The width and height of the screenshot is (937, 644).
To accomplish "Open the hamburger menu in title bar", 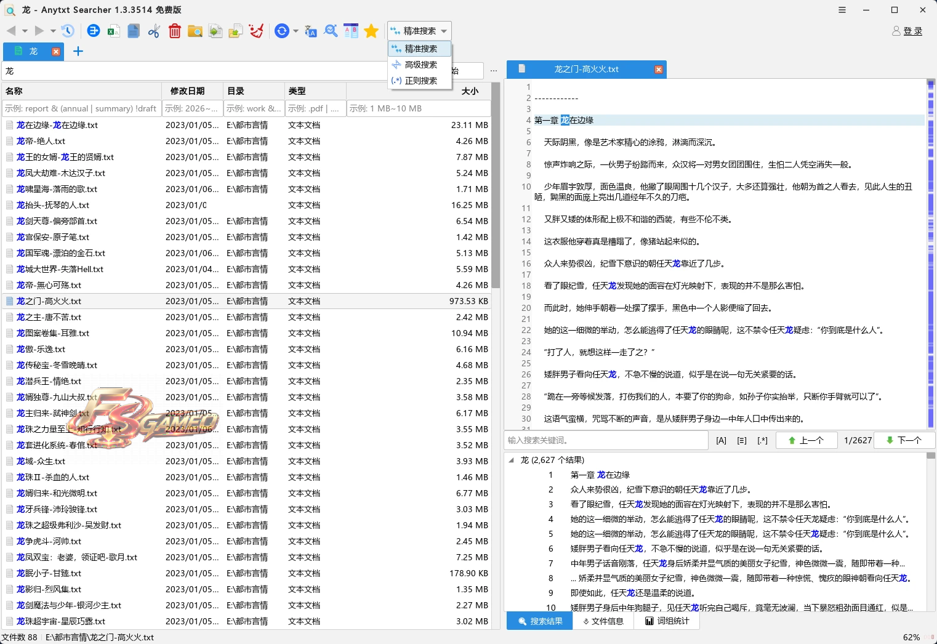I will click(842, 10).
